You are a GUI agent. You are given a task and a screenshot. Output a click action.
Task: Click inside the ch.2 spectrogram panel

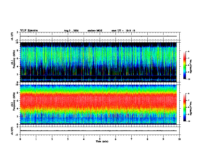pos(98,105)
